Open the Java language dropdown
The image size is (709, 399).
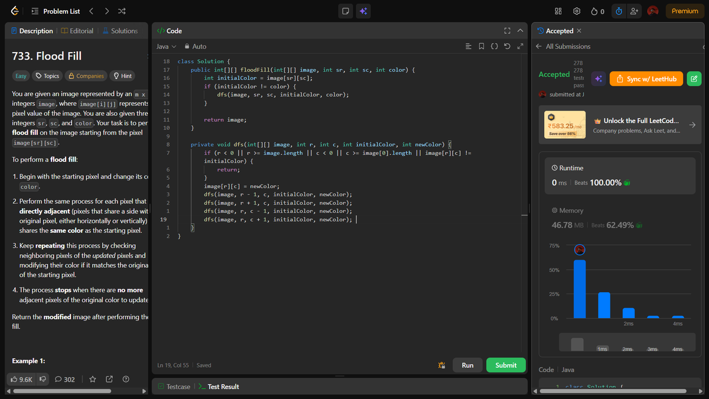tap(166, 46)
